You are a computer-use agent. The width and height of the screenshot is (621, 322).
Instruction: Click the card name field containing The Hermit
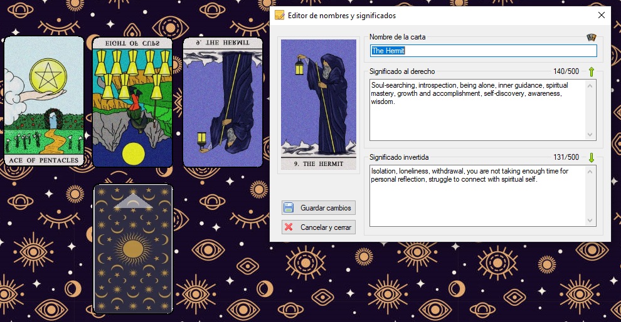click(x=483, y=51)
